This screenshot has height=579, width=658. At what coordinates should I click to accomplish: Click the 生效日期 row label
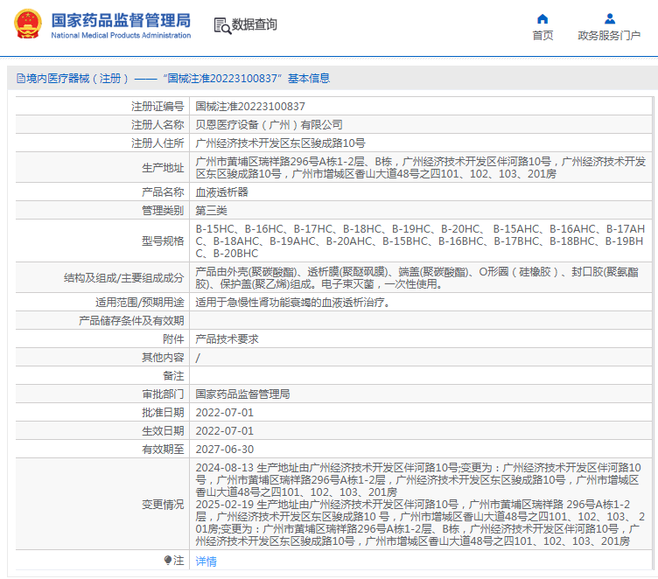click(163, 431)
